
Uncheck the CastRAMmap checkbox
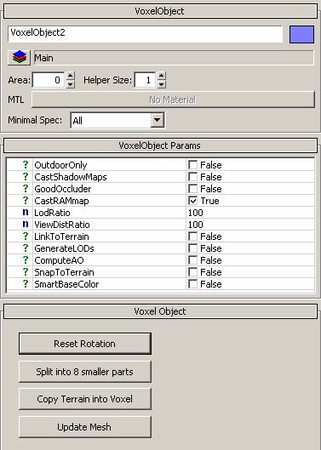192,201
